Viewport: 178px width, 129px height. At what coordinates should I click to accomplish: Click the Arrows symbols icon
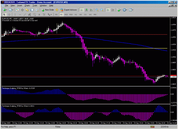(x=49, y=15)
